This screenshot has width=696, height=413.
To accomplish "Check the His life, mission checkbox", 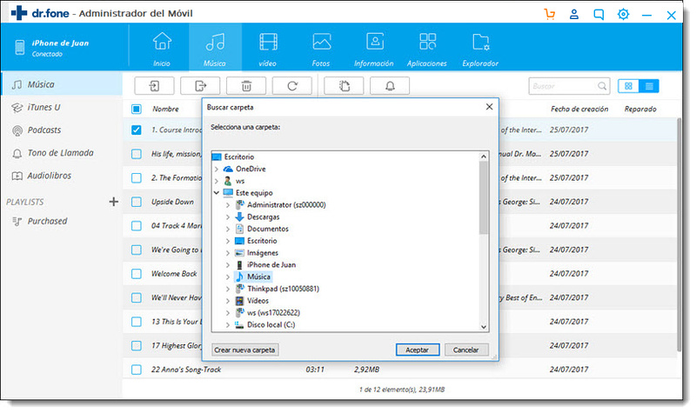I will pos(137,154).
